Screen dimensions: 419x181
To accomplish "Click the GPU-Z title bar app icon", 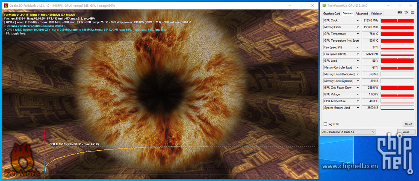I will [325, 5].
